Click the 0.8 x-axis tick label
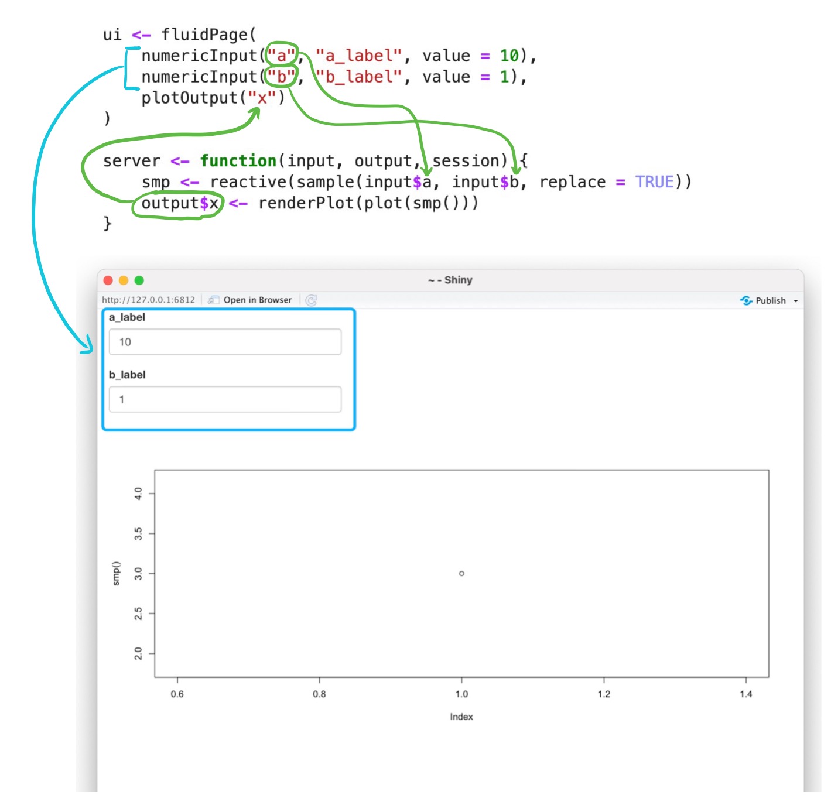 coord(319,694)
